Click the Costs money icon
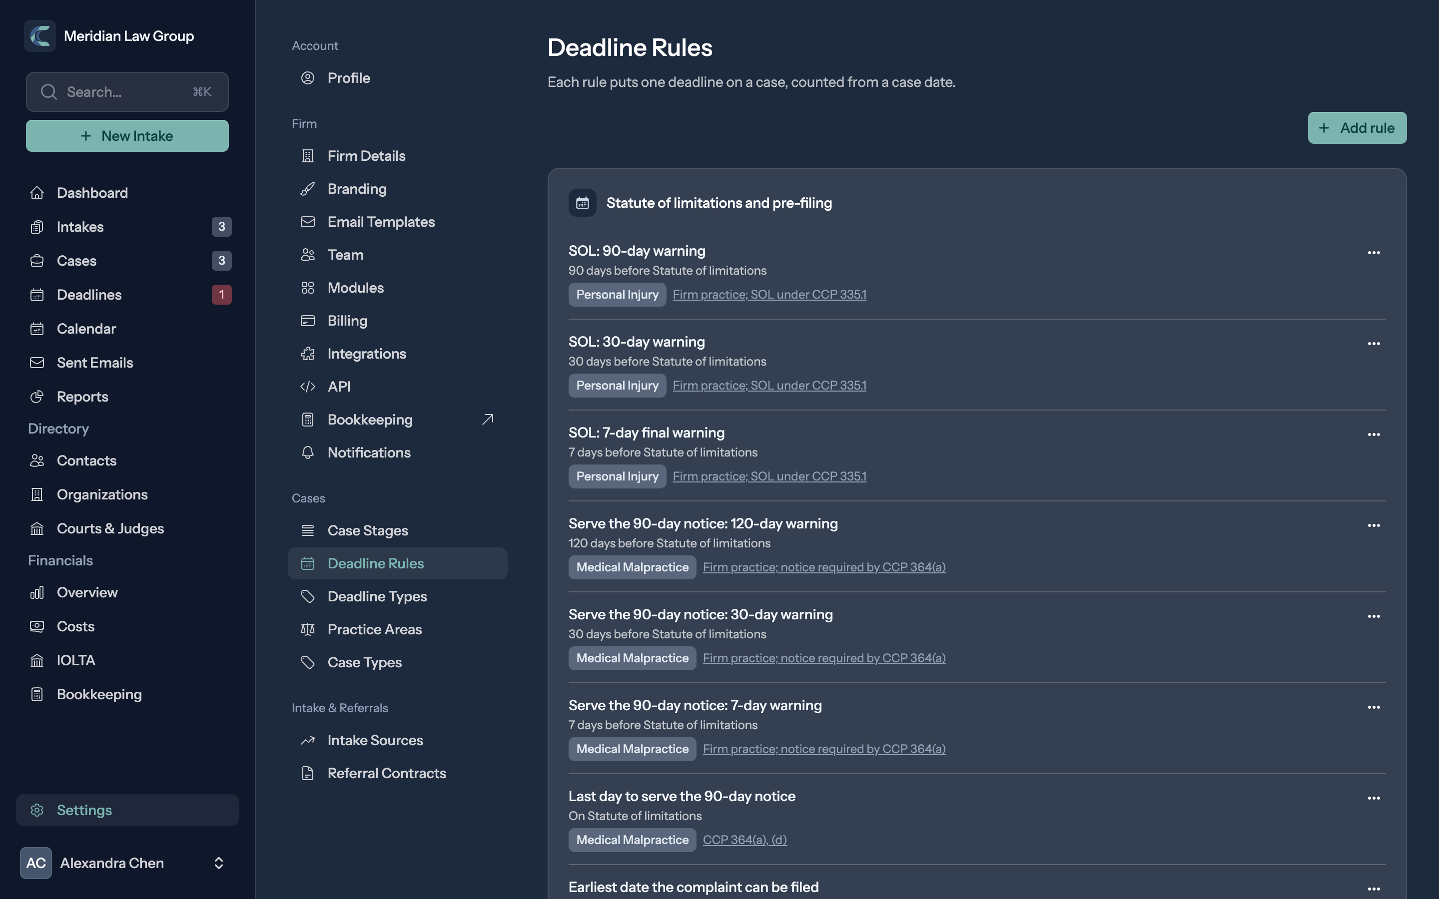This screenshot has height=899, width=1439. [37, 626]
